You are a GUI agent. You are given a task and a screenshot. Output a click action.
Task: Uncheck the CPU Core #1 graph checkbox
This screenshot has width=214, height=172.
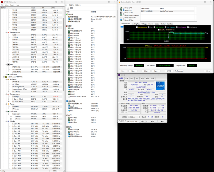155,27
